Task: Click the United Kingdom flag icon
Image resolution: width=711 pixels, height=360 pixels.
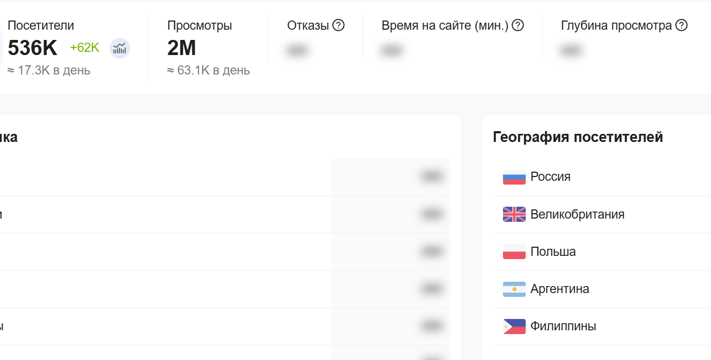Action: [513, 214]
